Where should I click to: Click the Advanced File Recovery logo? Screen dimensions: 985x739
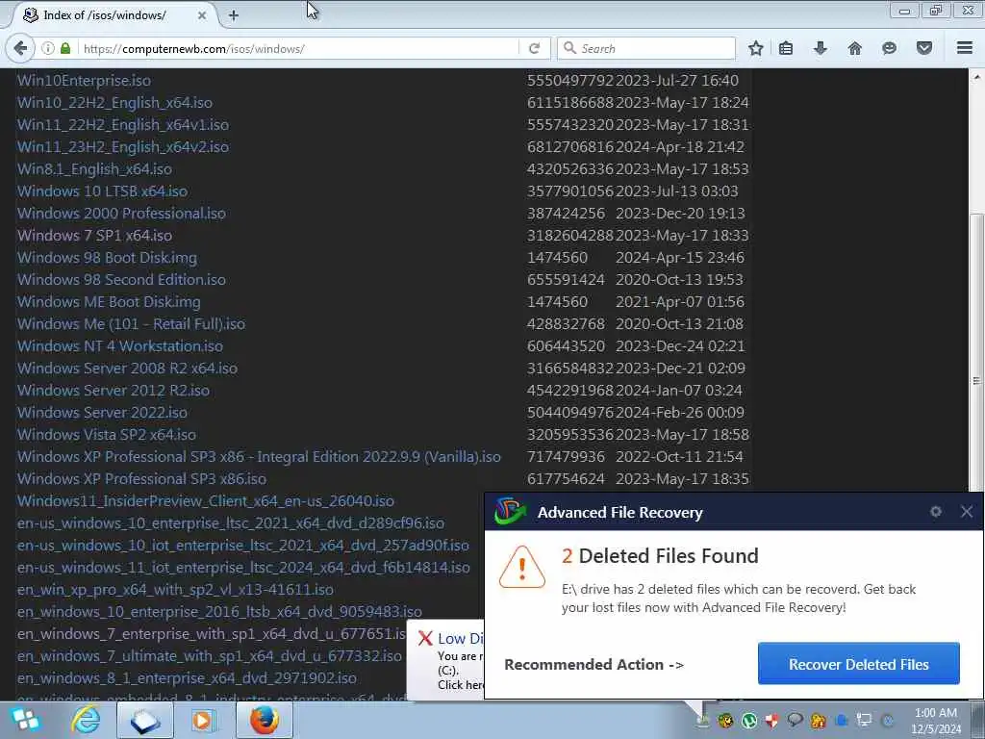510,511
